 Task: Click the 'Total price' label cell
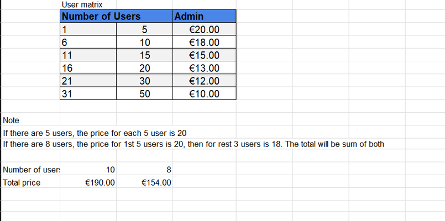tap(30, 182)
